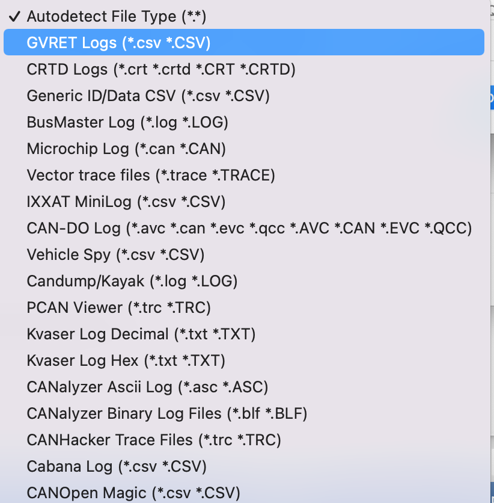Screen dimensions: 494x503
Task: Select Vehicle Spy CSV option
Action: tap(116, 255)
